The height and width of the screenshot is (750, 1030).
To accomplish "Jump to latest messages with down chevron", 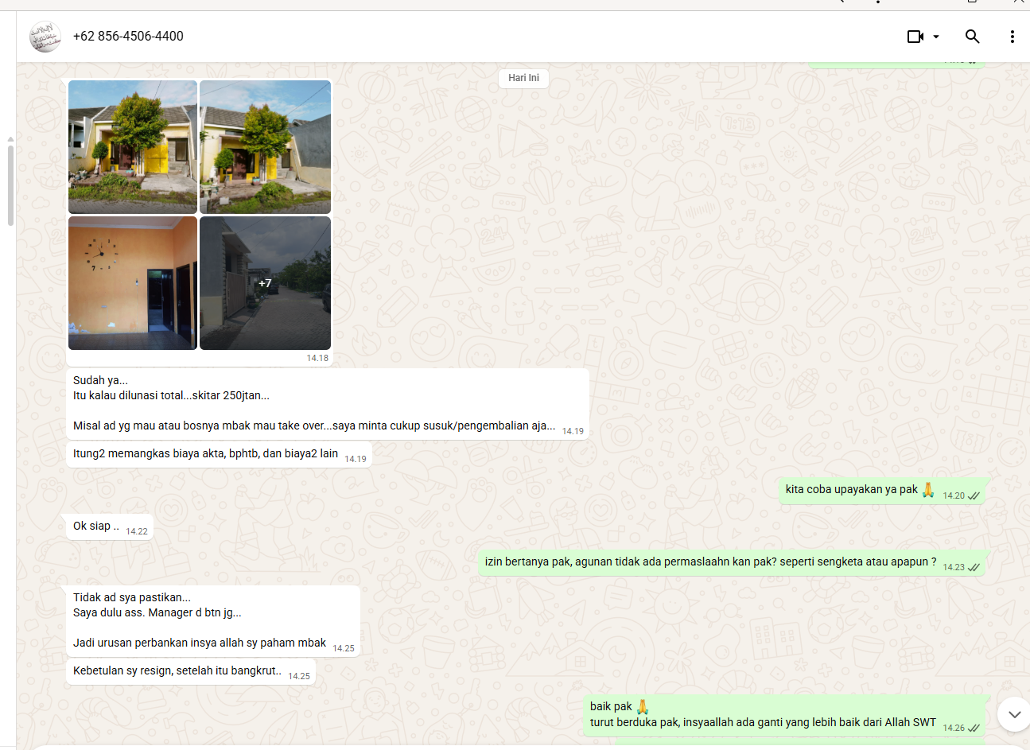I will click(x=1014, y=714).
